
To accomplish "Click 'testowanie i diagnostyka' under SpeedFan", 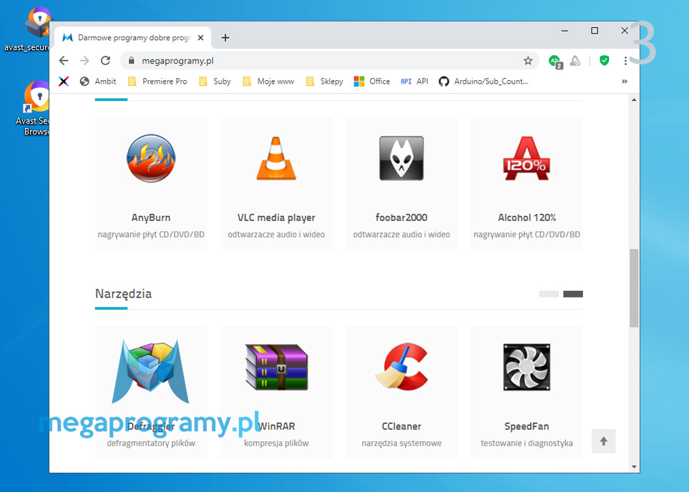I will 527,443.
